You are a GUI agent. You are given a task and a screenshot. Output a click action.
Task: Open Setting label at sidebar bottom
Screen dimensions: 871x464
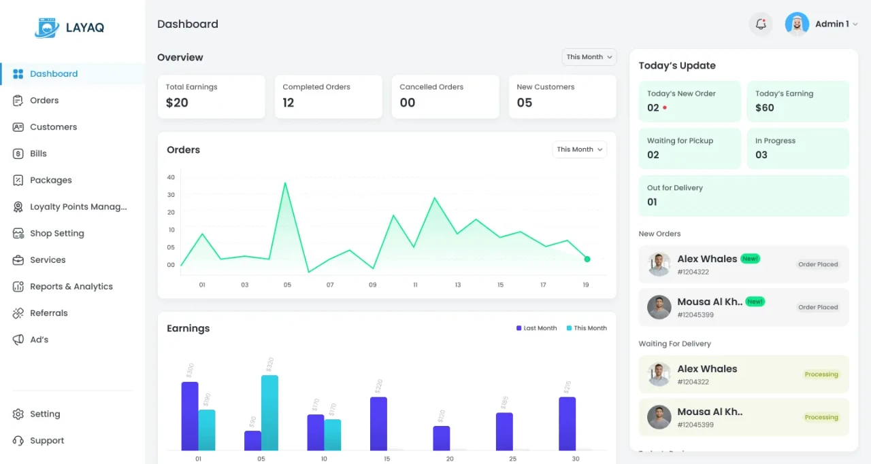45,414
